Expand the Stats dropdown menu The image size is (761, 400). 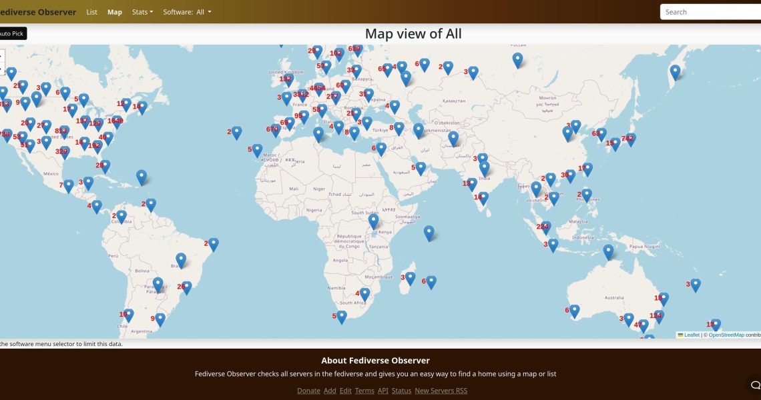(x=142, y=12)
